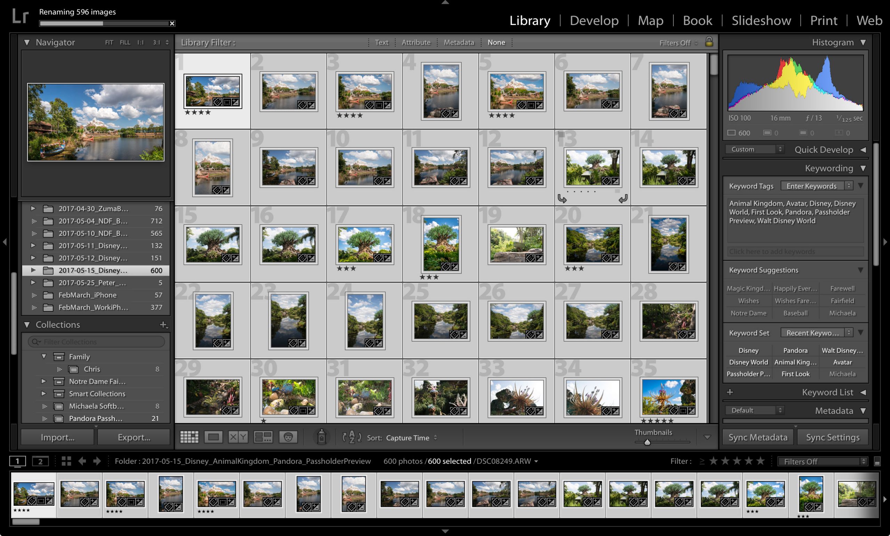The height and width of the screenshot is (536, 890).
Task: Open Survey view icon
Action: (x=263, y=437)
